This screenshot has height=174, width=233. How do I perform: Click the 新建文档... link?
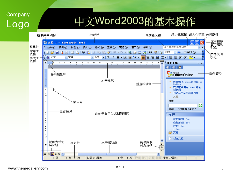click(180, 139)
